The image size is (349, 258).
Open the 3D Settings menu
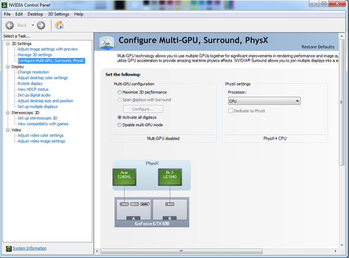coord(58,13)
